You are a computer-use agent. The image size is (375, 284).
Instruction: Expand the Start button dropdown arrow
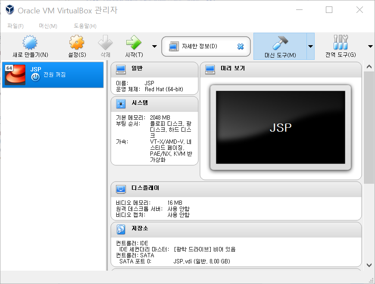tap(154, 46)
